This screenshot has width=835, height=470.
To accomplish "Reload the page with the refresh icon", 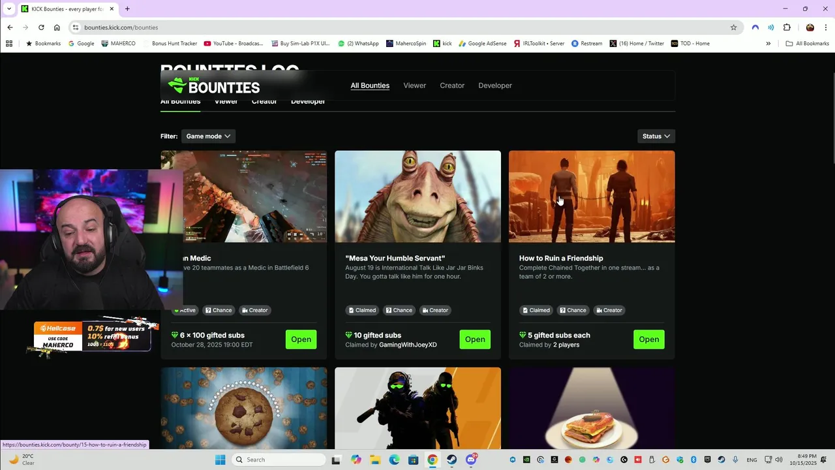I will tap(41, 27).
